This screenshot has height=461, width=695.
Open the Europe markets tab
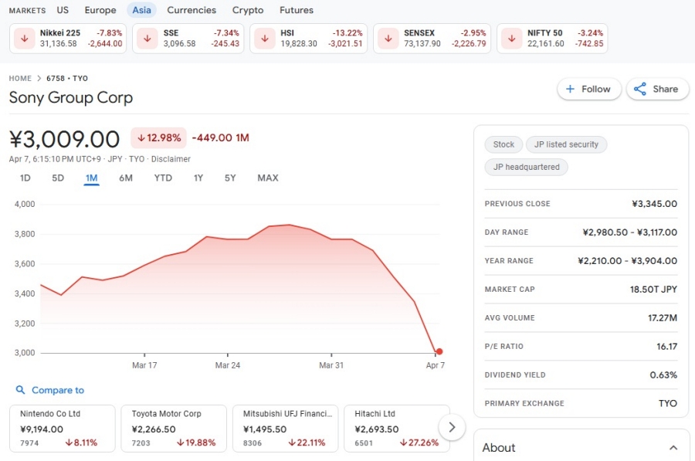(x=100, y=10)
